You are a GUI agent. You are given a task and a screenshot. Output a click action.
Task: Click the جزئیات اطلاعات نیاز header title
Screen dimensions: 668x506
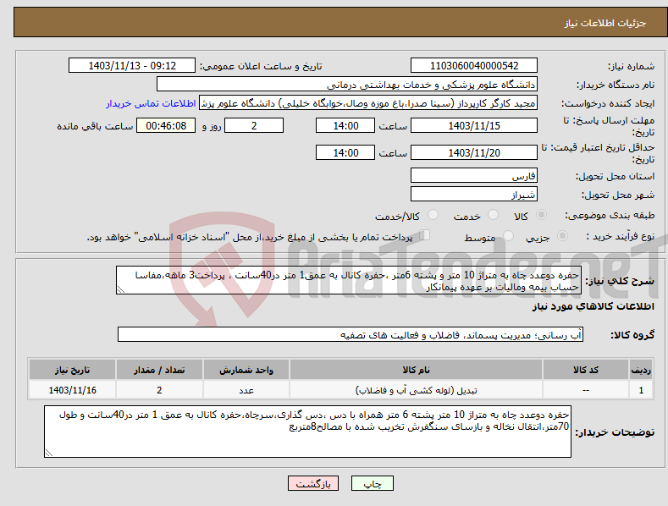pos(605,23)
